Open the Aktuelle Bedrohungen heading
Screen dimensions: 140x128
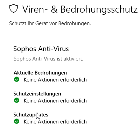(x=40, y=73)
